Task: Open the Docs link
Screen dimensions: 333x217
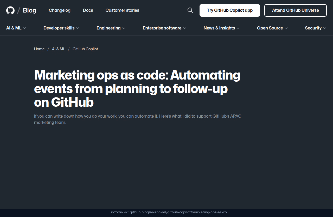Action: click(88, 10)
